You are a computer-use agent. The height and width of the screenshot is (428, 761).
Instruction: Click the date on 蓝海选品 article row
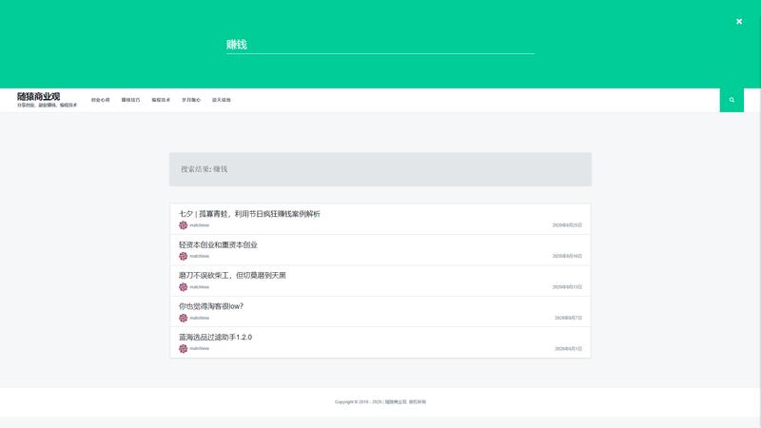[568, 348]
